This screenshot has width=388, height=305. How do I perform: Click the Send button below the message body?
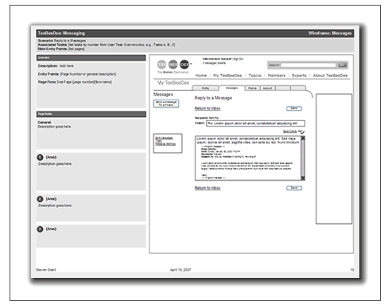(294, 188)
